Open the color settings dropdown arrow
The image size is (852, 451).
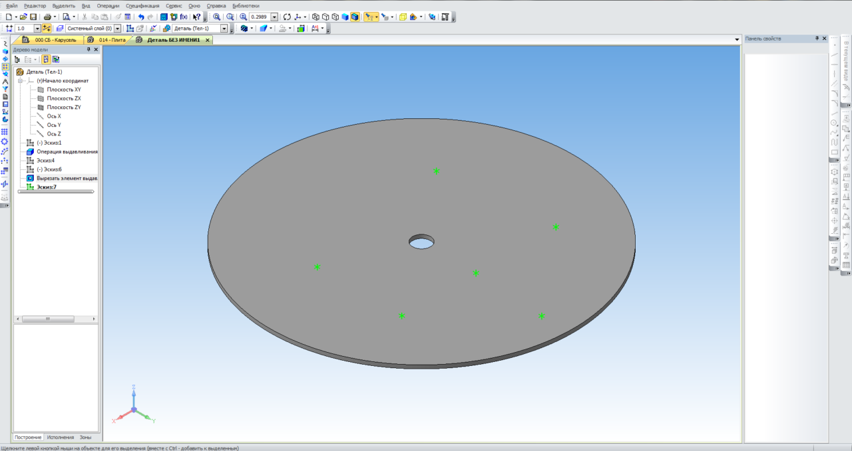421,17
